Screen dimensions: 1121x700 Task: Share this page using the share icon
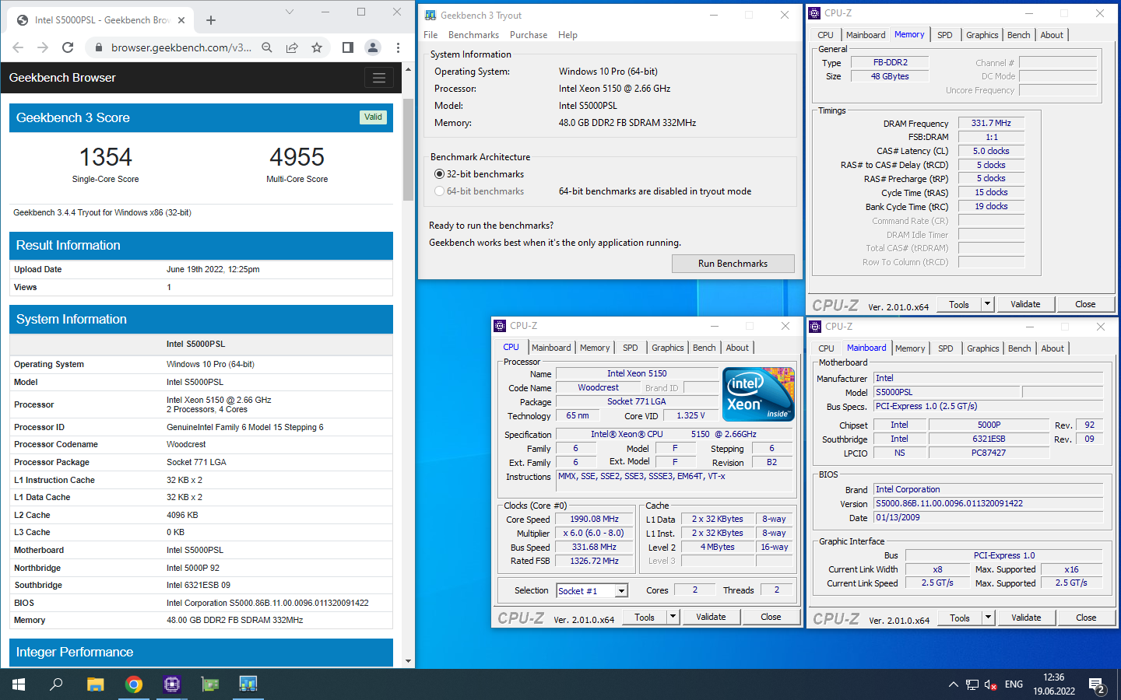pos(292,47)
